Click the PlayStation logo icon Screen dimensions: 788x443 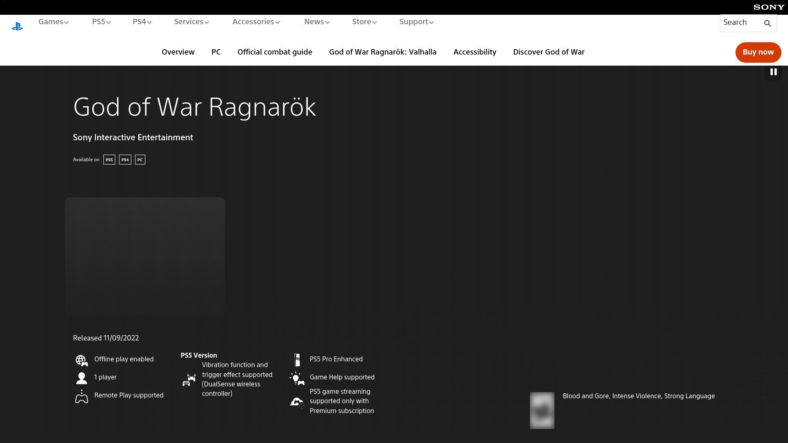pos(17,27)
